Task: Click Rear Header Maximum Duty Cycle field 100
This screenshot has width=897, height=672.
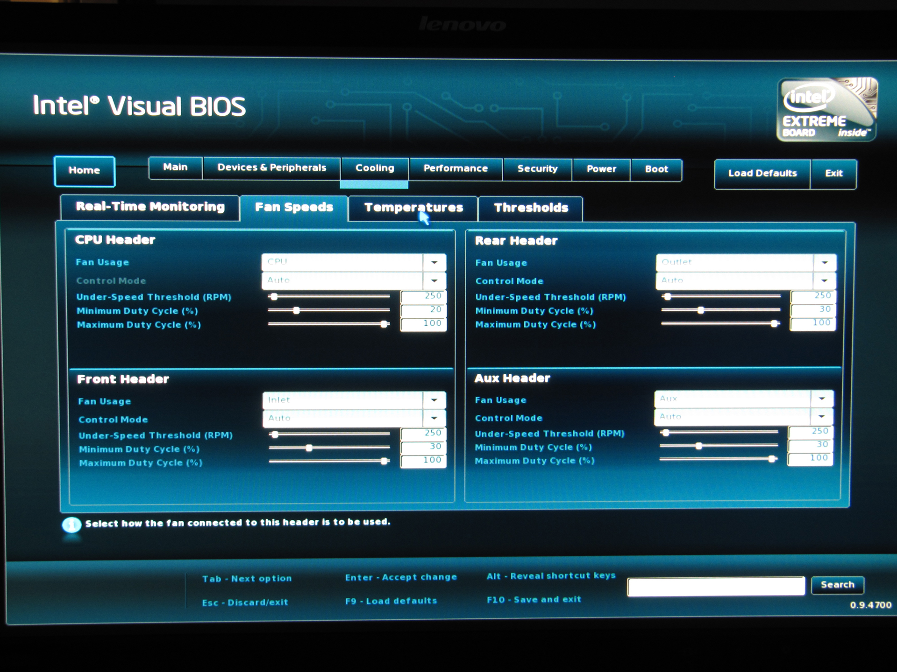Action: [x=813, y=323]
